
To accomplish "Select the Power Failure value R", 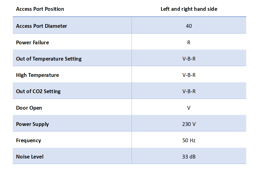I will pyautogui.click(x=189, y=43).
